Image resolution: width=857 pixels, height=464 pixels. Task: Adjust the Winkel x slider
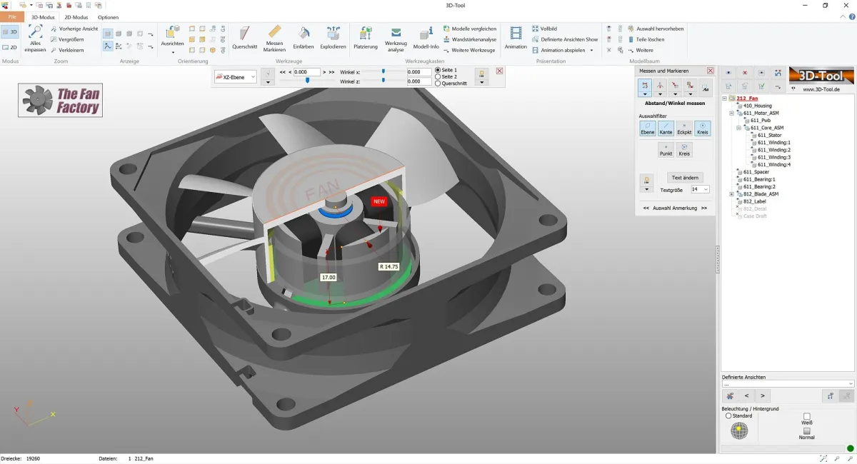384,71
